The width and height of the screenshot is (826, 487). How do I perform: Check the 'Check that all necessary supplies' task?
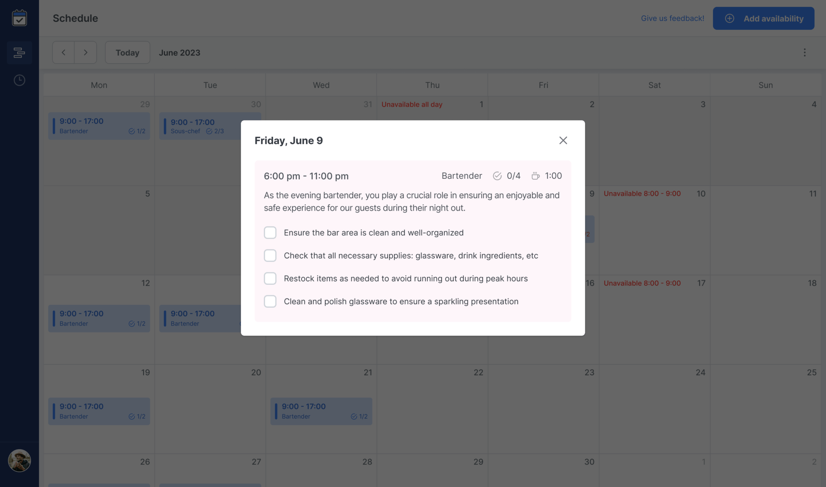tap(270, 255)
